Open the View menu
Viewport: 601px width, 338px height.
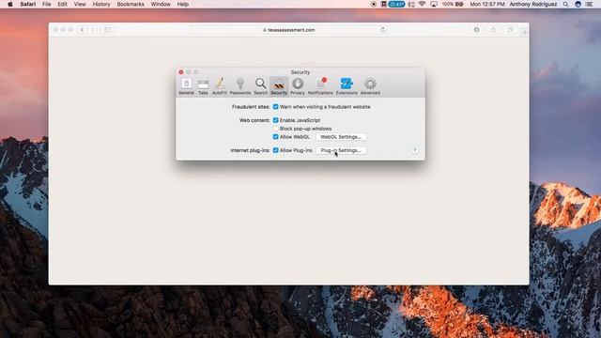pos(80,4)
